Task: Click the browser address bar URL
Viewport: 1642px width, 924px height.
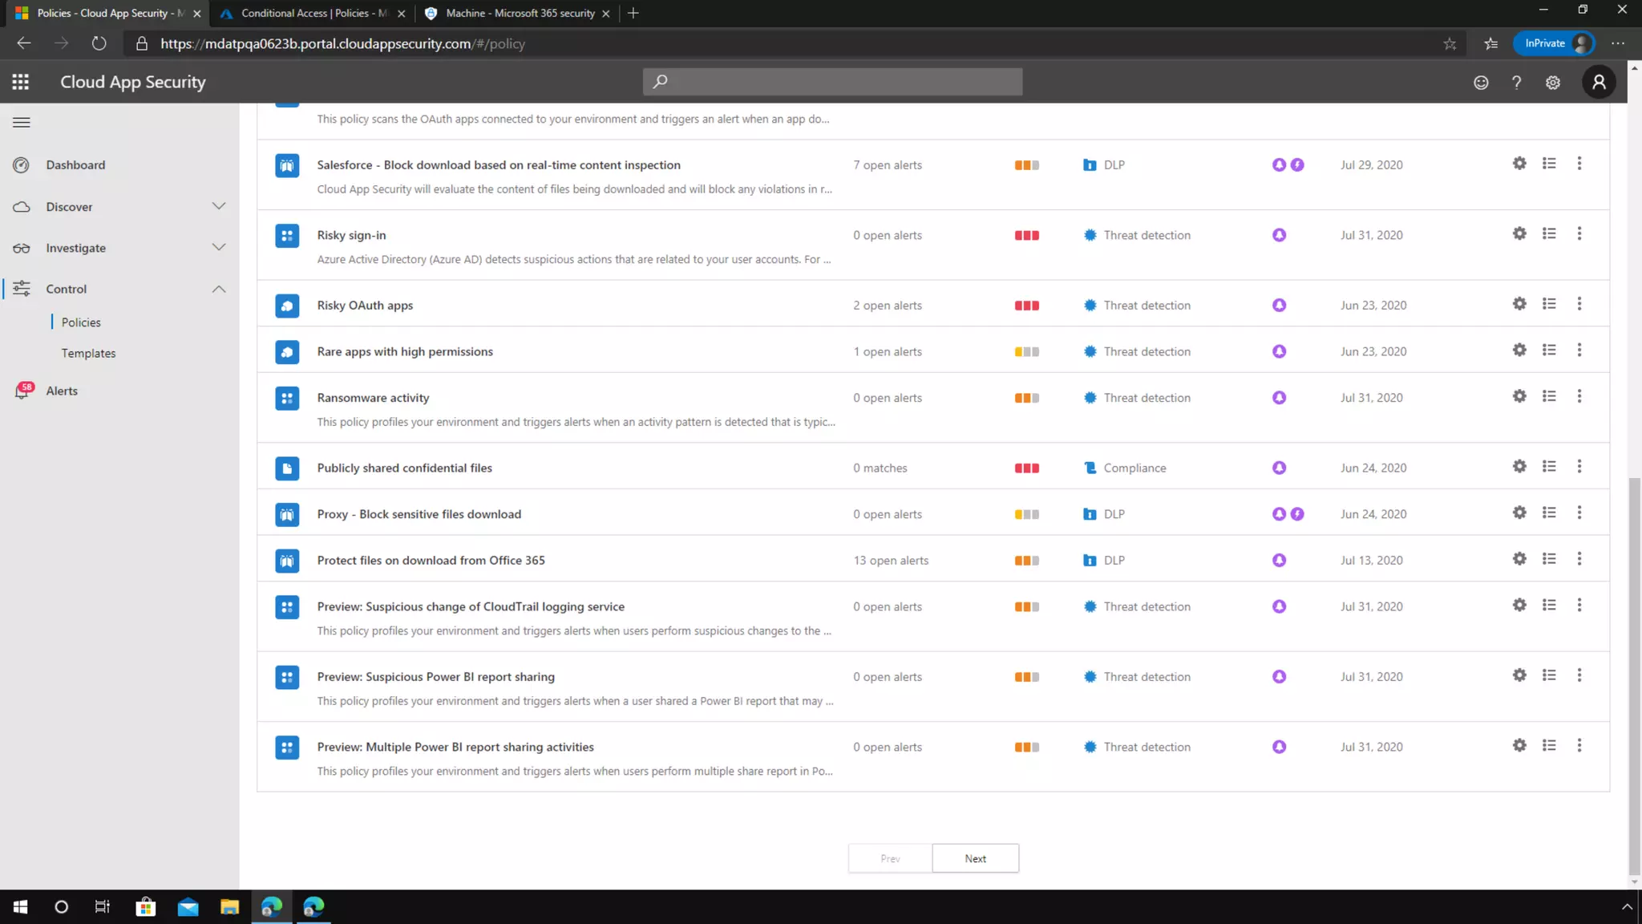Action: click(342, 44)
